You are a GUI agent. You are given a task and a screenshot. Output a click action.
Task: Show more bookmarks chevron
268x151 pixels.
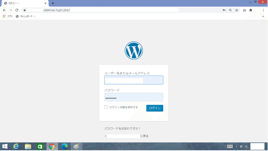263,16
